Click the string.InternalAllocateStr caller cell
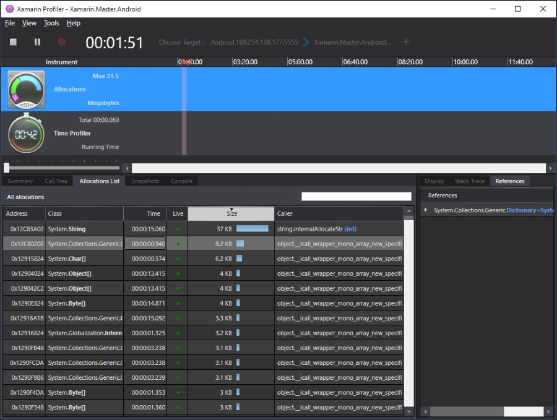 (x=339, y=229)
